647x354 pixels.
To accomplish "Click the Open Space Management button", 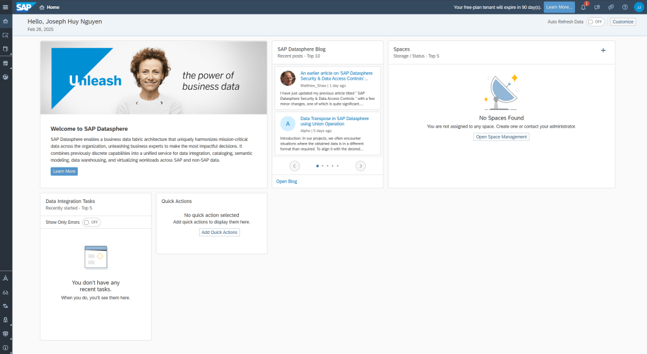I will coord(501,137).
